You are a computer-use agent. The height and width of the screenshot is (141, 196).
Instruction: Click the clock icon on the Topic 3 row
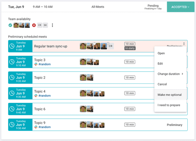[12, 62]
